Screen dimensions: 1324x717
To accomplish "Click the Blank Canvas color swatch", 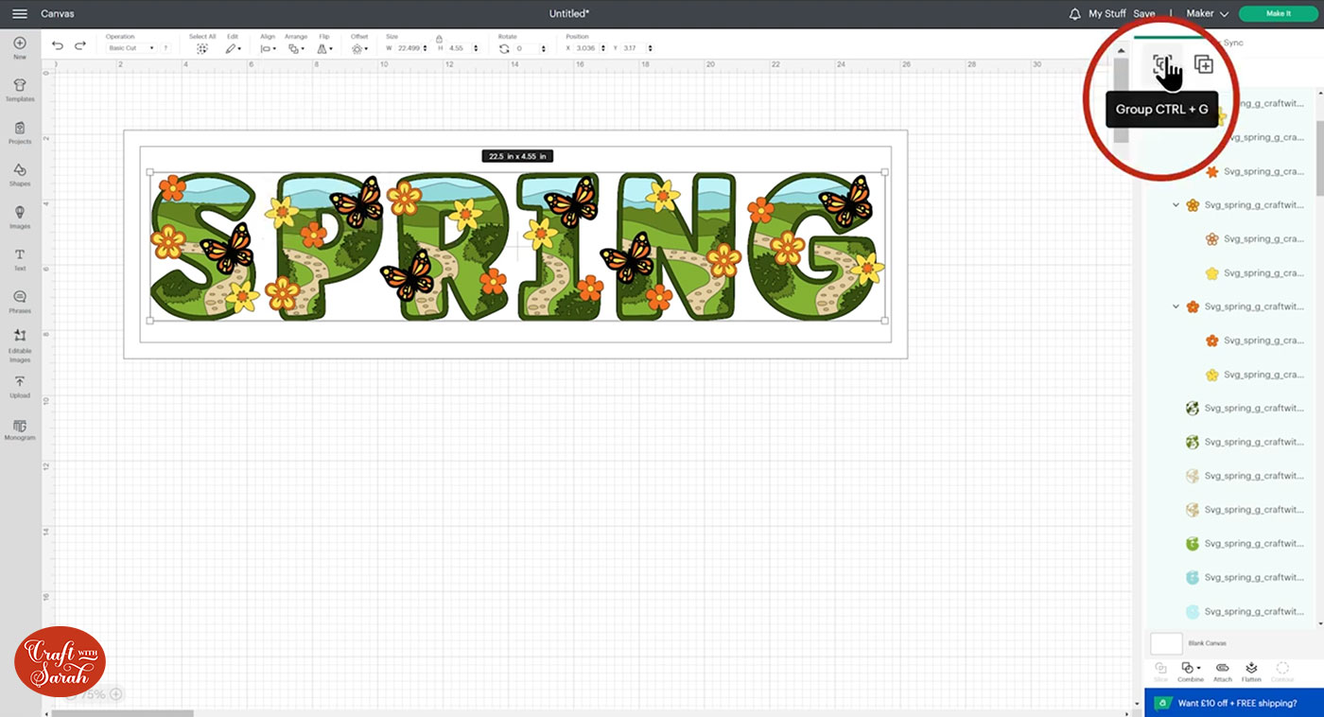I will [1166, 643].
